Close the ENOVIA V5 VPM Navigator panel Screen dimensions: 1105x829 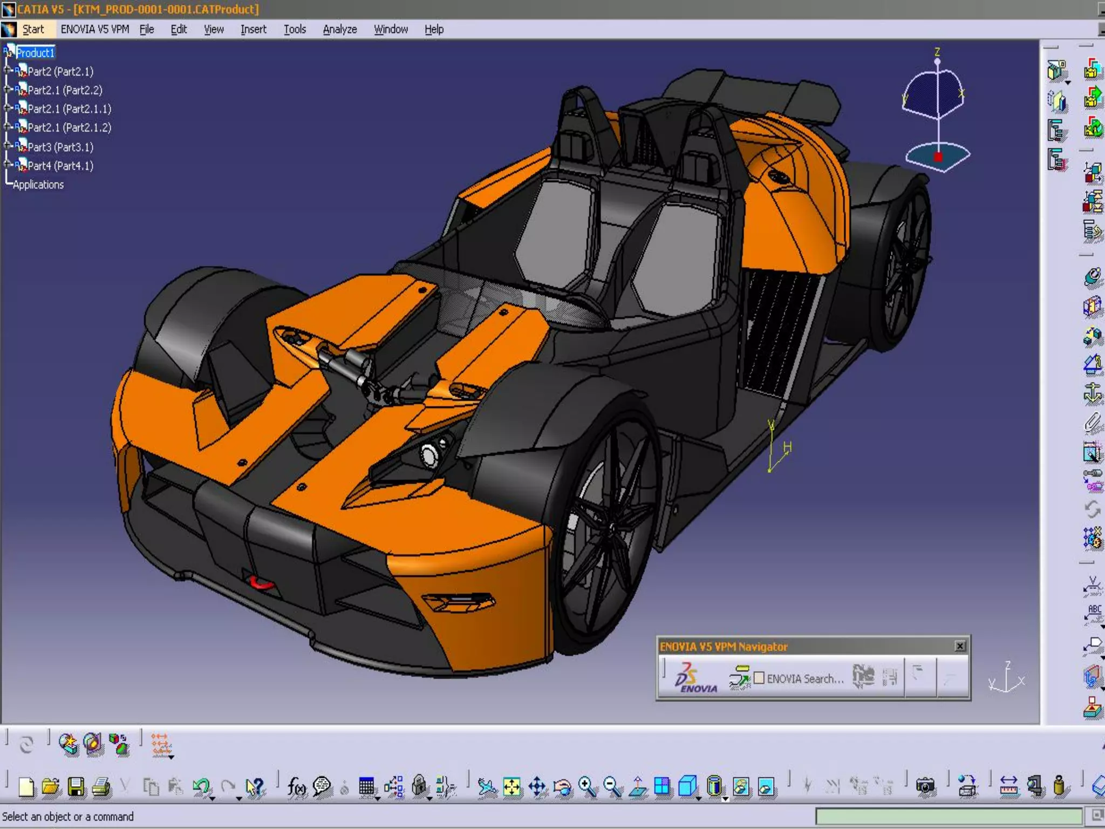[960, 646]
